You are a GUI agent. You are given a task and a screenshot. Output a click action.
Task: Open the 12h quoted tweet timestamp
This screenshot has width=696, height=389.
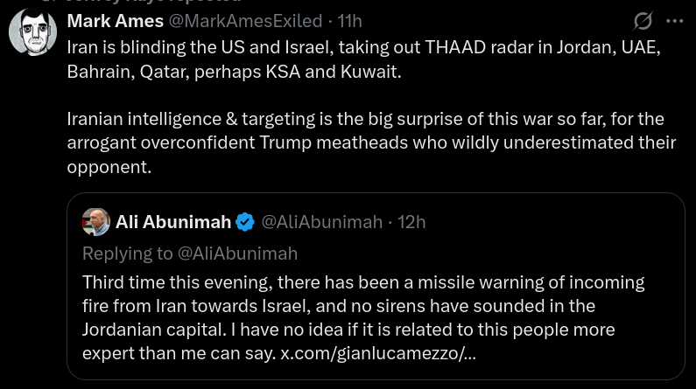(411, 222)
